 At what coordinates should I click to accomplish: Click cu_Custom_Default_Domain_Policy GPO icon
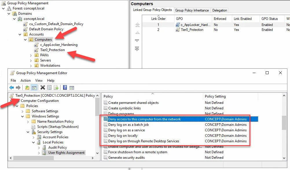25,24
